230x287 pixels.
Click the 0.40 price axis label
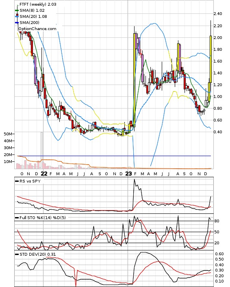click(218, 132)
